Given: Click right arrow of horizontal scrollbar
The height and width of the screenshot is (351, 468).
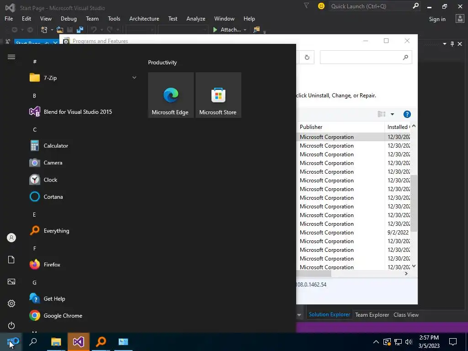Looking at the screenshot, I should (406, 273).
